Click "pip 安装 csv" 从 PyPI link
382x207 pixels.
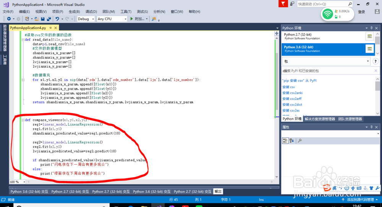[x=299, y=80]
